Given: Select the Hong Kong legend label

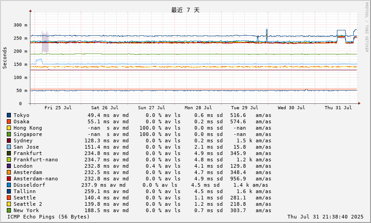Looking at the screenshot, I should point(28,128).
